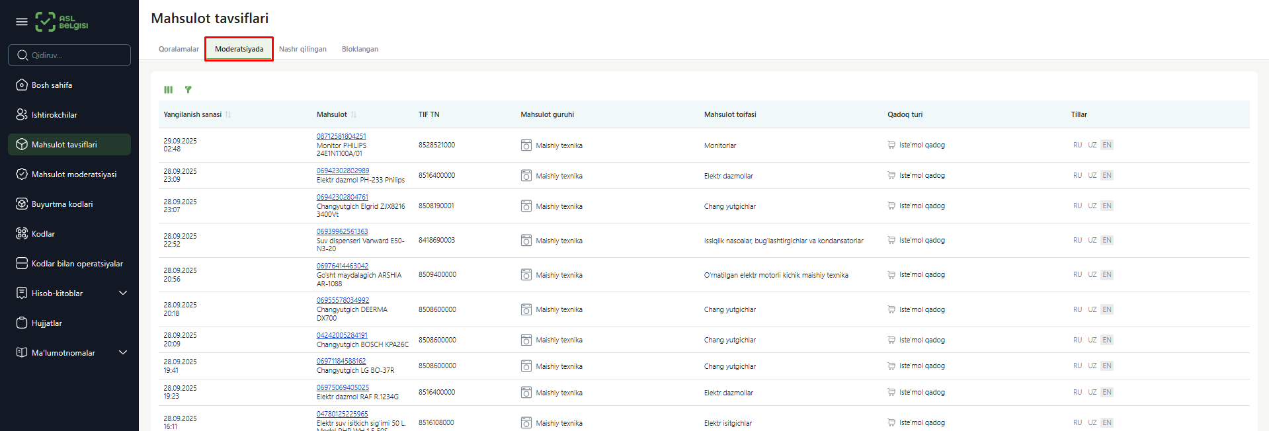Open Buyurtma kodlari section
Image resolution: width=1269 pixels, height=431 pixels.
point(62,204)
